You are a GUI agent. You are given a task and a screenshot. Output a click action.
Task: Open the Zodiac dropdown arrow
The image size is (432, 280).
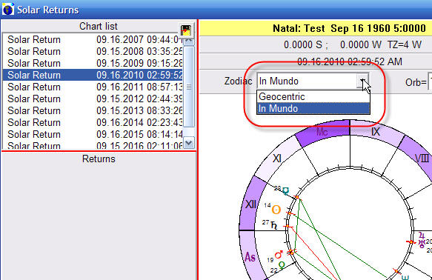click(362, 81)
